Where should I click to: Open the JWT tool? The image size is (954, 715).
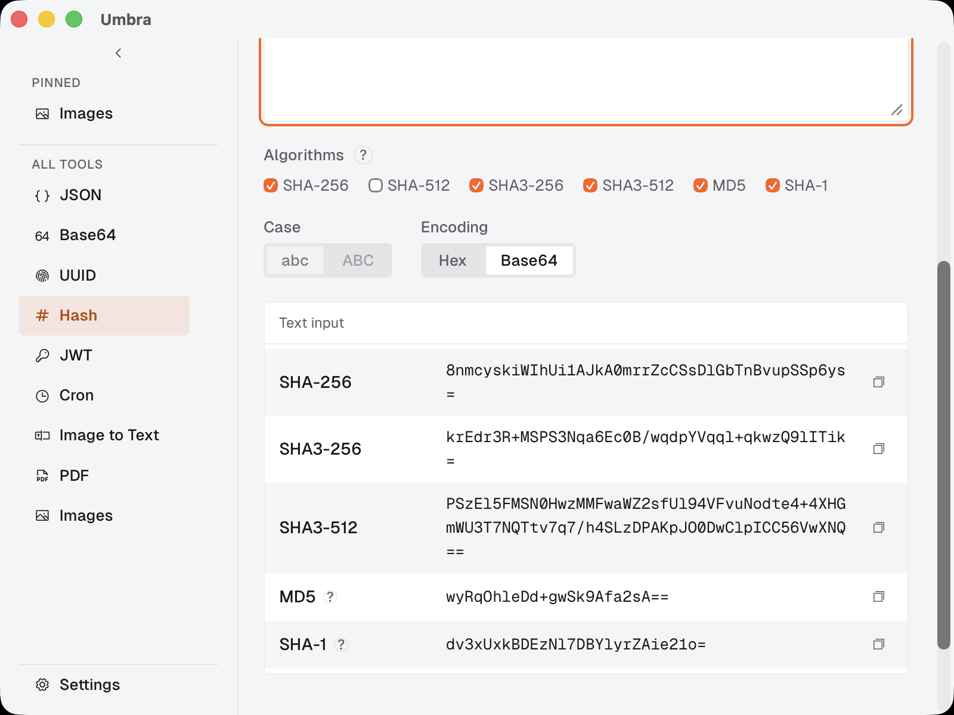click(104, 355)
